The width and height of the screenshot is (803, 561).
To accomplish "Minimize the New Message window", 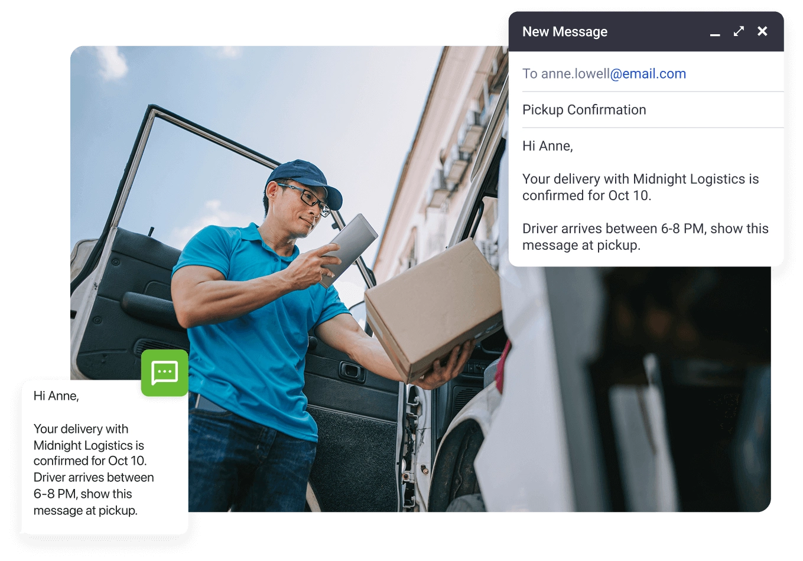I will click(x=715, y=34).
